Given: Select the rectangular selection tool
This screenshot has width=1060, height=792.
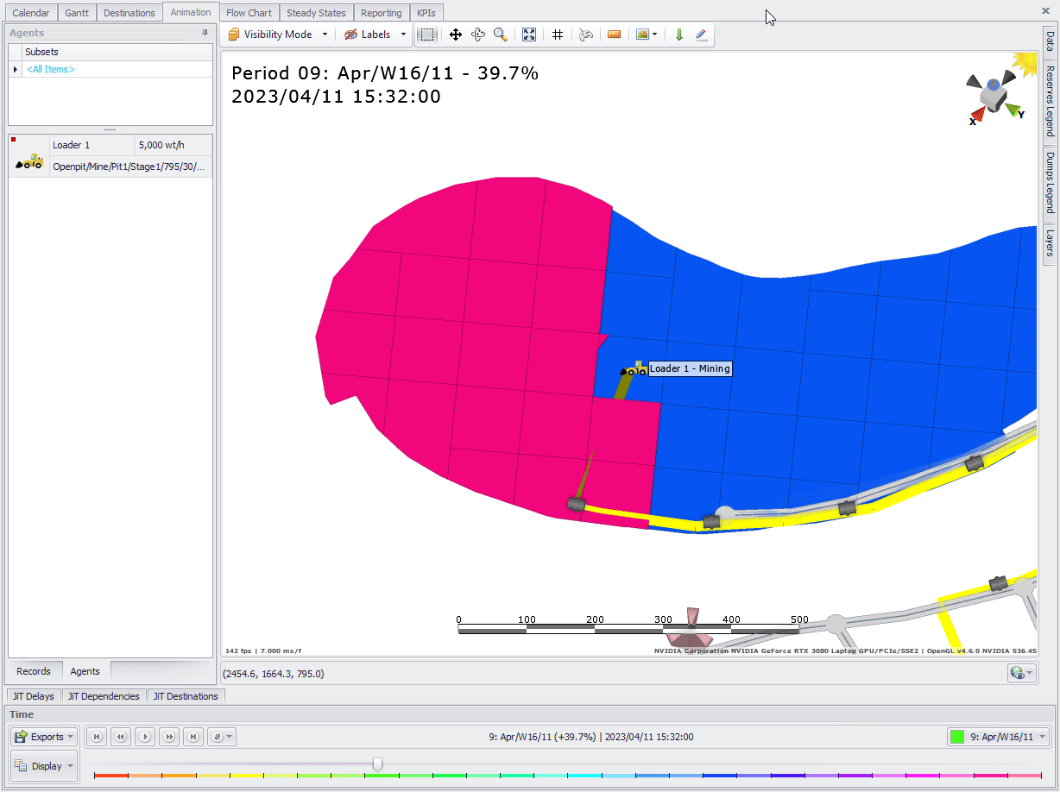Looking at the screenshot, I should pos(427,35).
